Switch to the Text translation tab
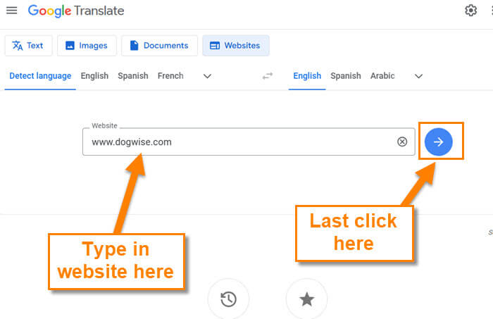Image resolution: width=493 pixels, height=319 pixels. [x=28, y=46]
